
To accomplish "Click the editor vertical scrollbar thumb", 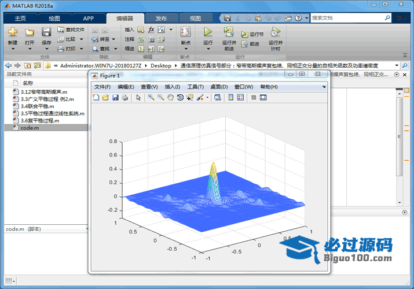I will pyautogui.click(x=399, y=137).
